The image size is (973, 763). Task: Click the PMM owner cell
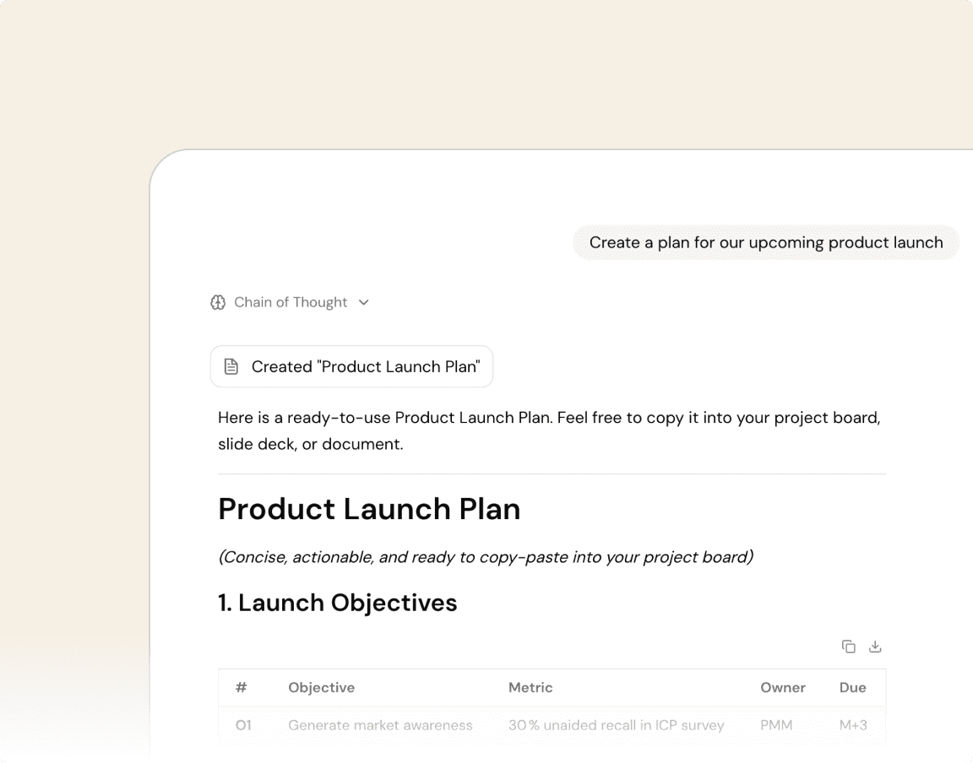click(776, 724)
